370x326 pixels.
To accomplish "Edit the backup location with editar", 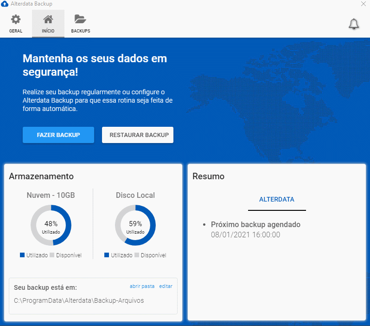I will tap(166, 286).
